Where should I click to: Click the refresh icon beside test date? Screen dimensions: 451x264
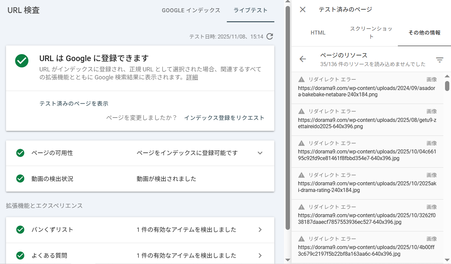[x=270, y=37]
